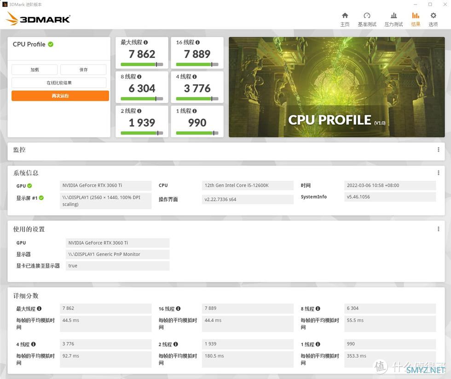Click the green check next to GPU in 系统信息
The image size is (451, 379).
pos(29,186)
